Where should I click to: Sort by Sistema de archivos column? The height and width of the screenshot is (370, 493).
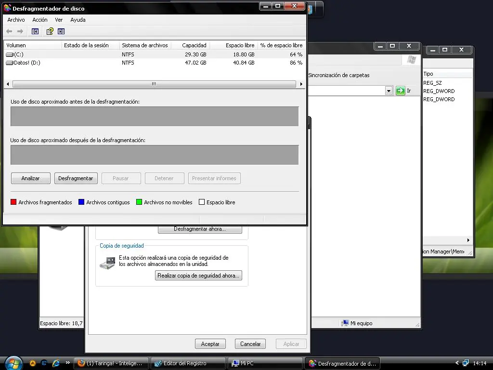[x=145, y=45]
